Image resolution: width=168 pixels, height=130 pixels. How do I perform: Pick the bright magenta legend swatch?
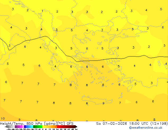21,127
